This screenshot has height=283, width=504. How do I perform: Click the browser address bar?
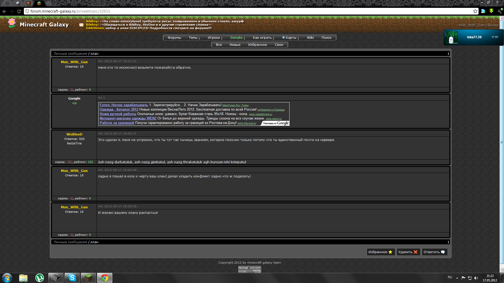(x=236, y=11)
